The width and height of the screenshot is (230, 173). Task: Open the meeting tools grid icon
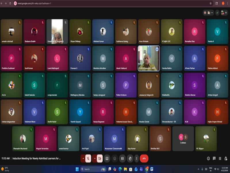click(x=220, y=158)
